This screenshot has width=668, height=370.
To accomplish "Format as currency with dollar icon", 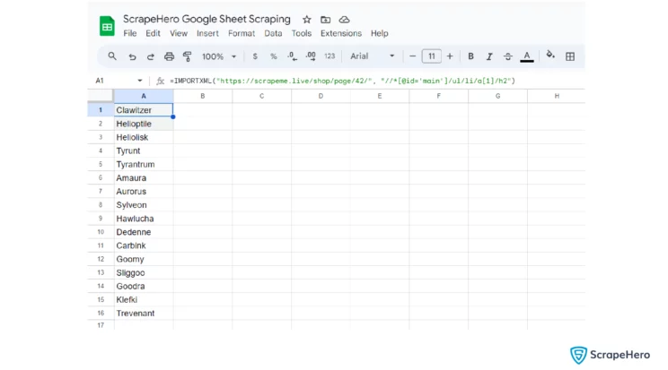I will [255, 56].
